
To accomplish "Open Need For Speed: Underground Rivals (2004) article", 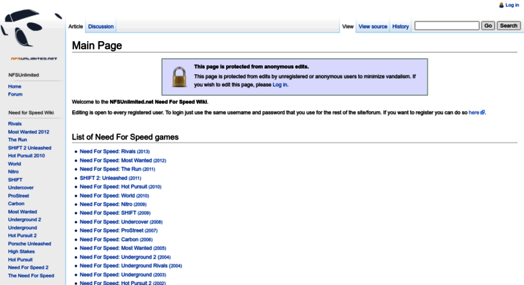I will 131,266.
